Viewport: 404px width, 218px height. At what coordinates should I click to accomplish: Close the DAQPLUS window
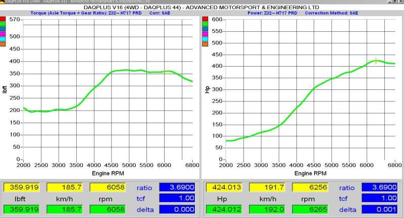400,3
